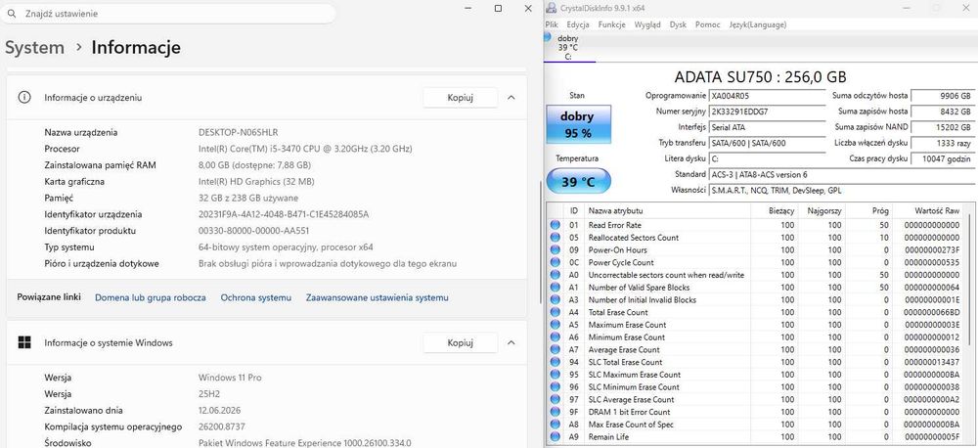Open the Domena lub grupa robocza link
978x448 pixels.
coord(151,297)
